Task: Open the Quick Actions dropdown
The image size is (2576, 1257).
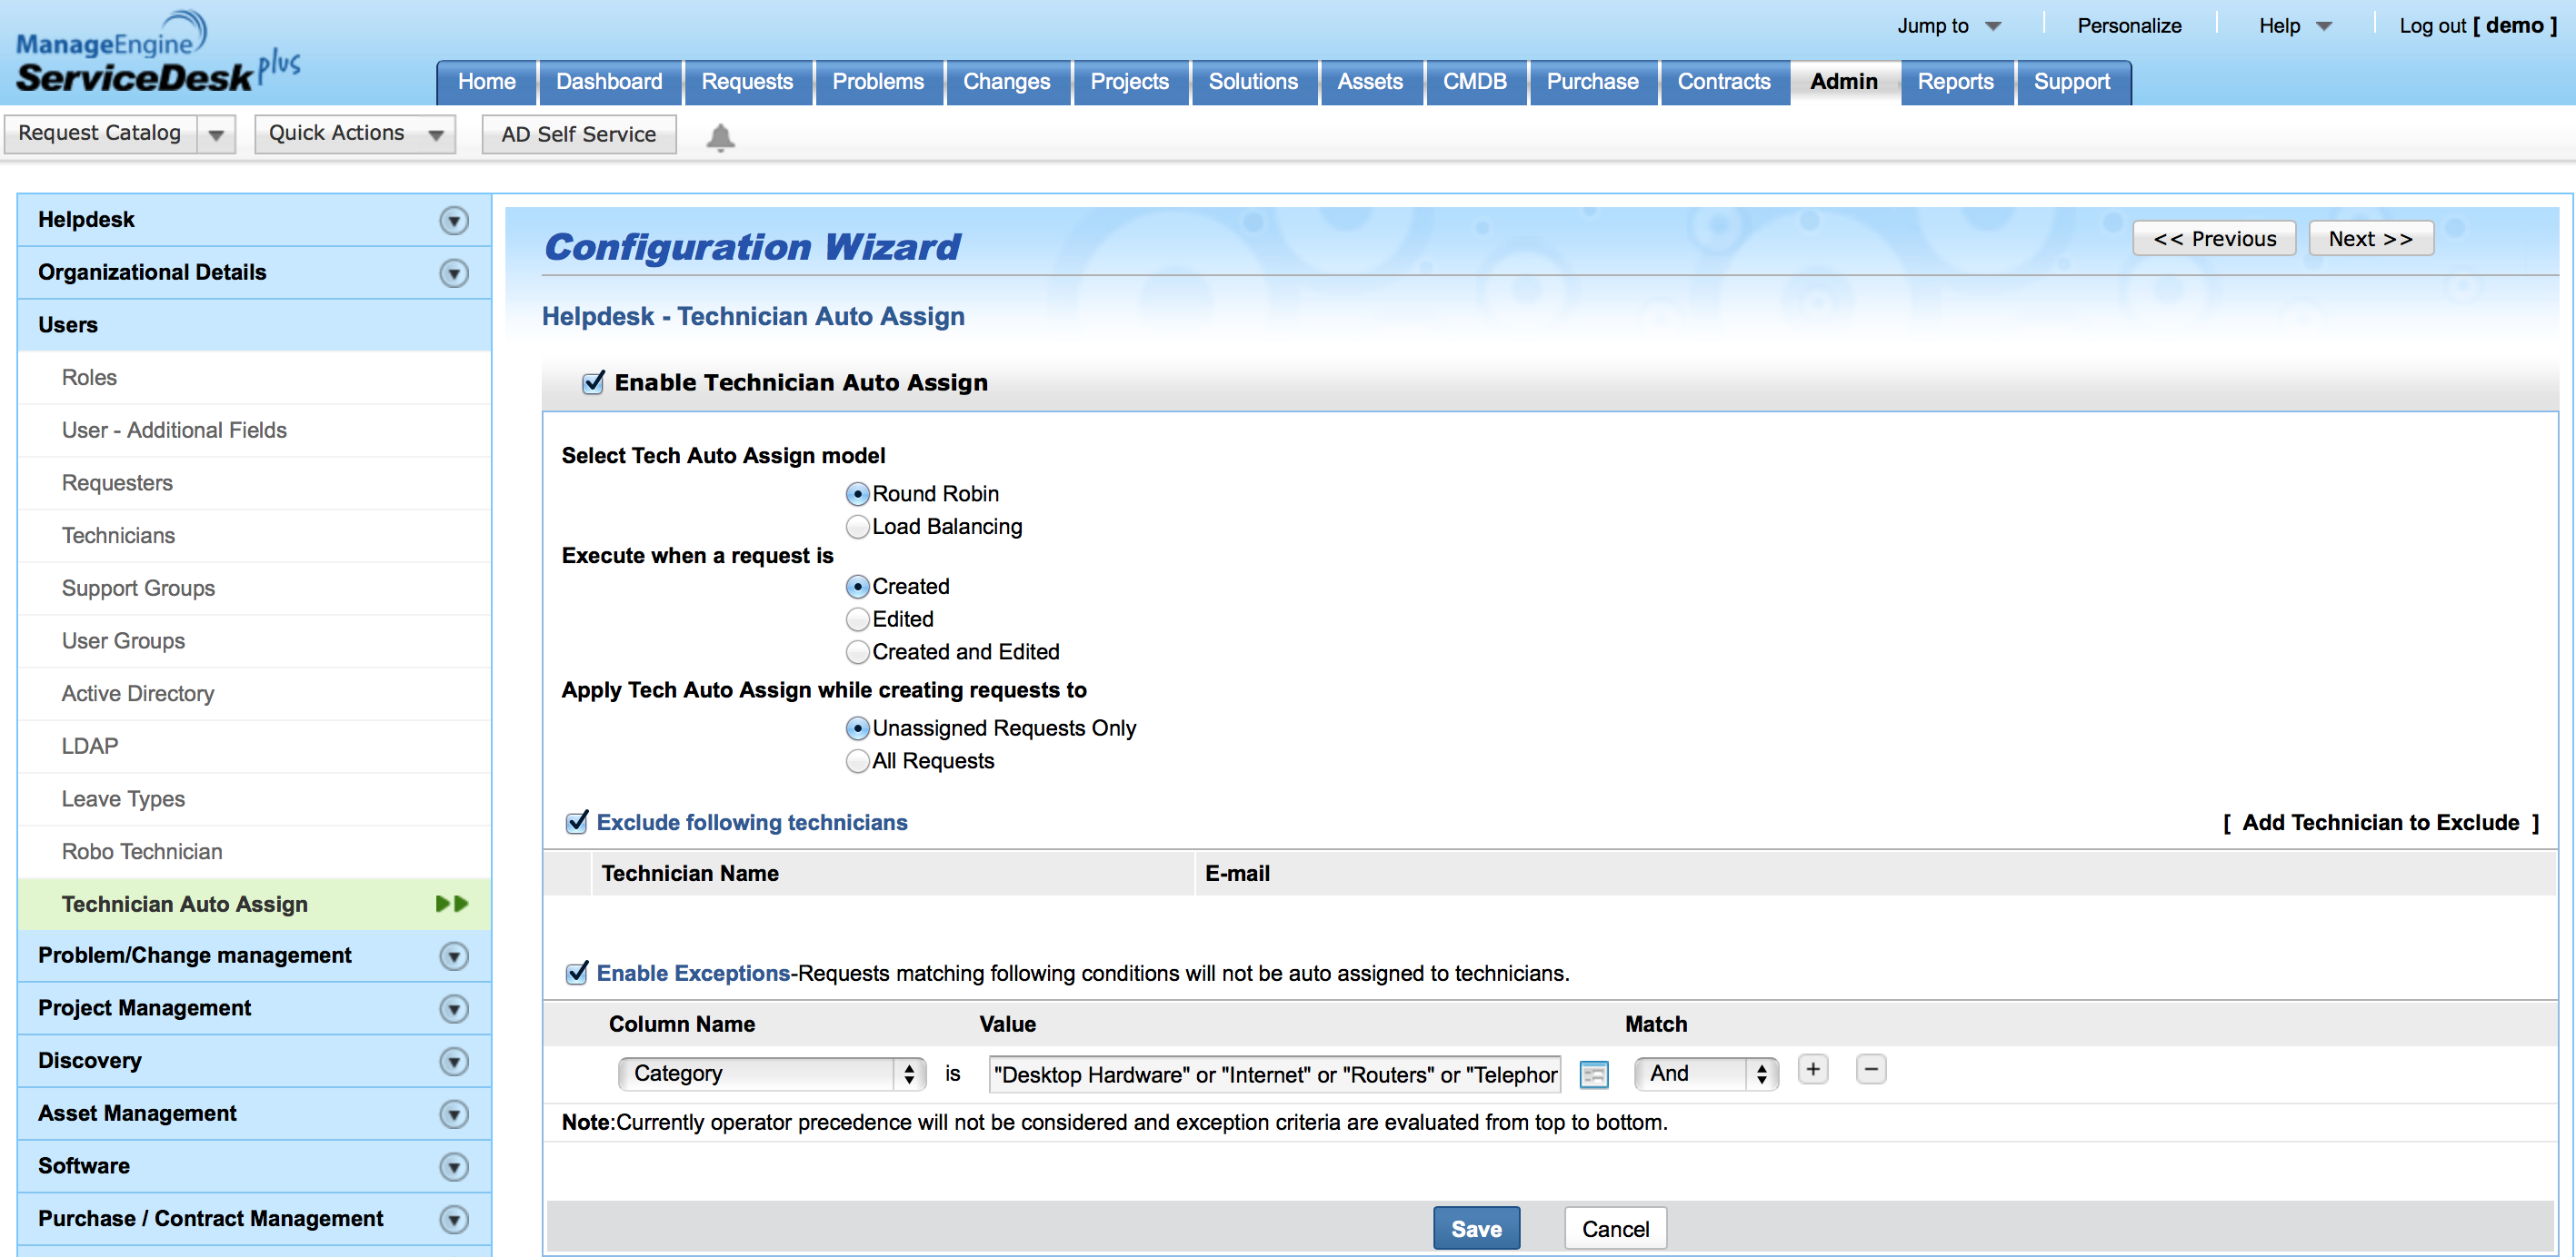Action: 354,134
